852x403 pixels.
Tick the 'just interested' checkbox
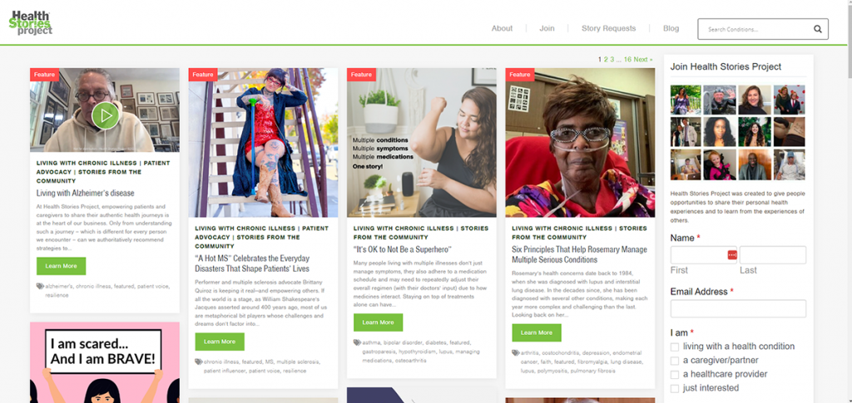point(674,388)
